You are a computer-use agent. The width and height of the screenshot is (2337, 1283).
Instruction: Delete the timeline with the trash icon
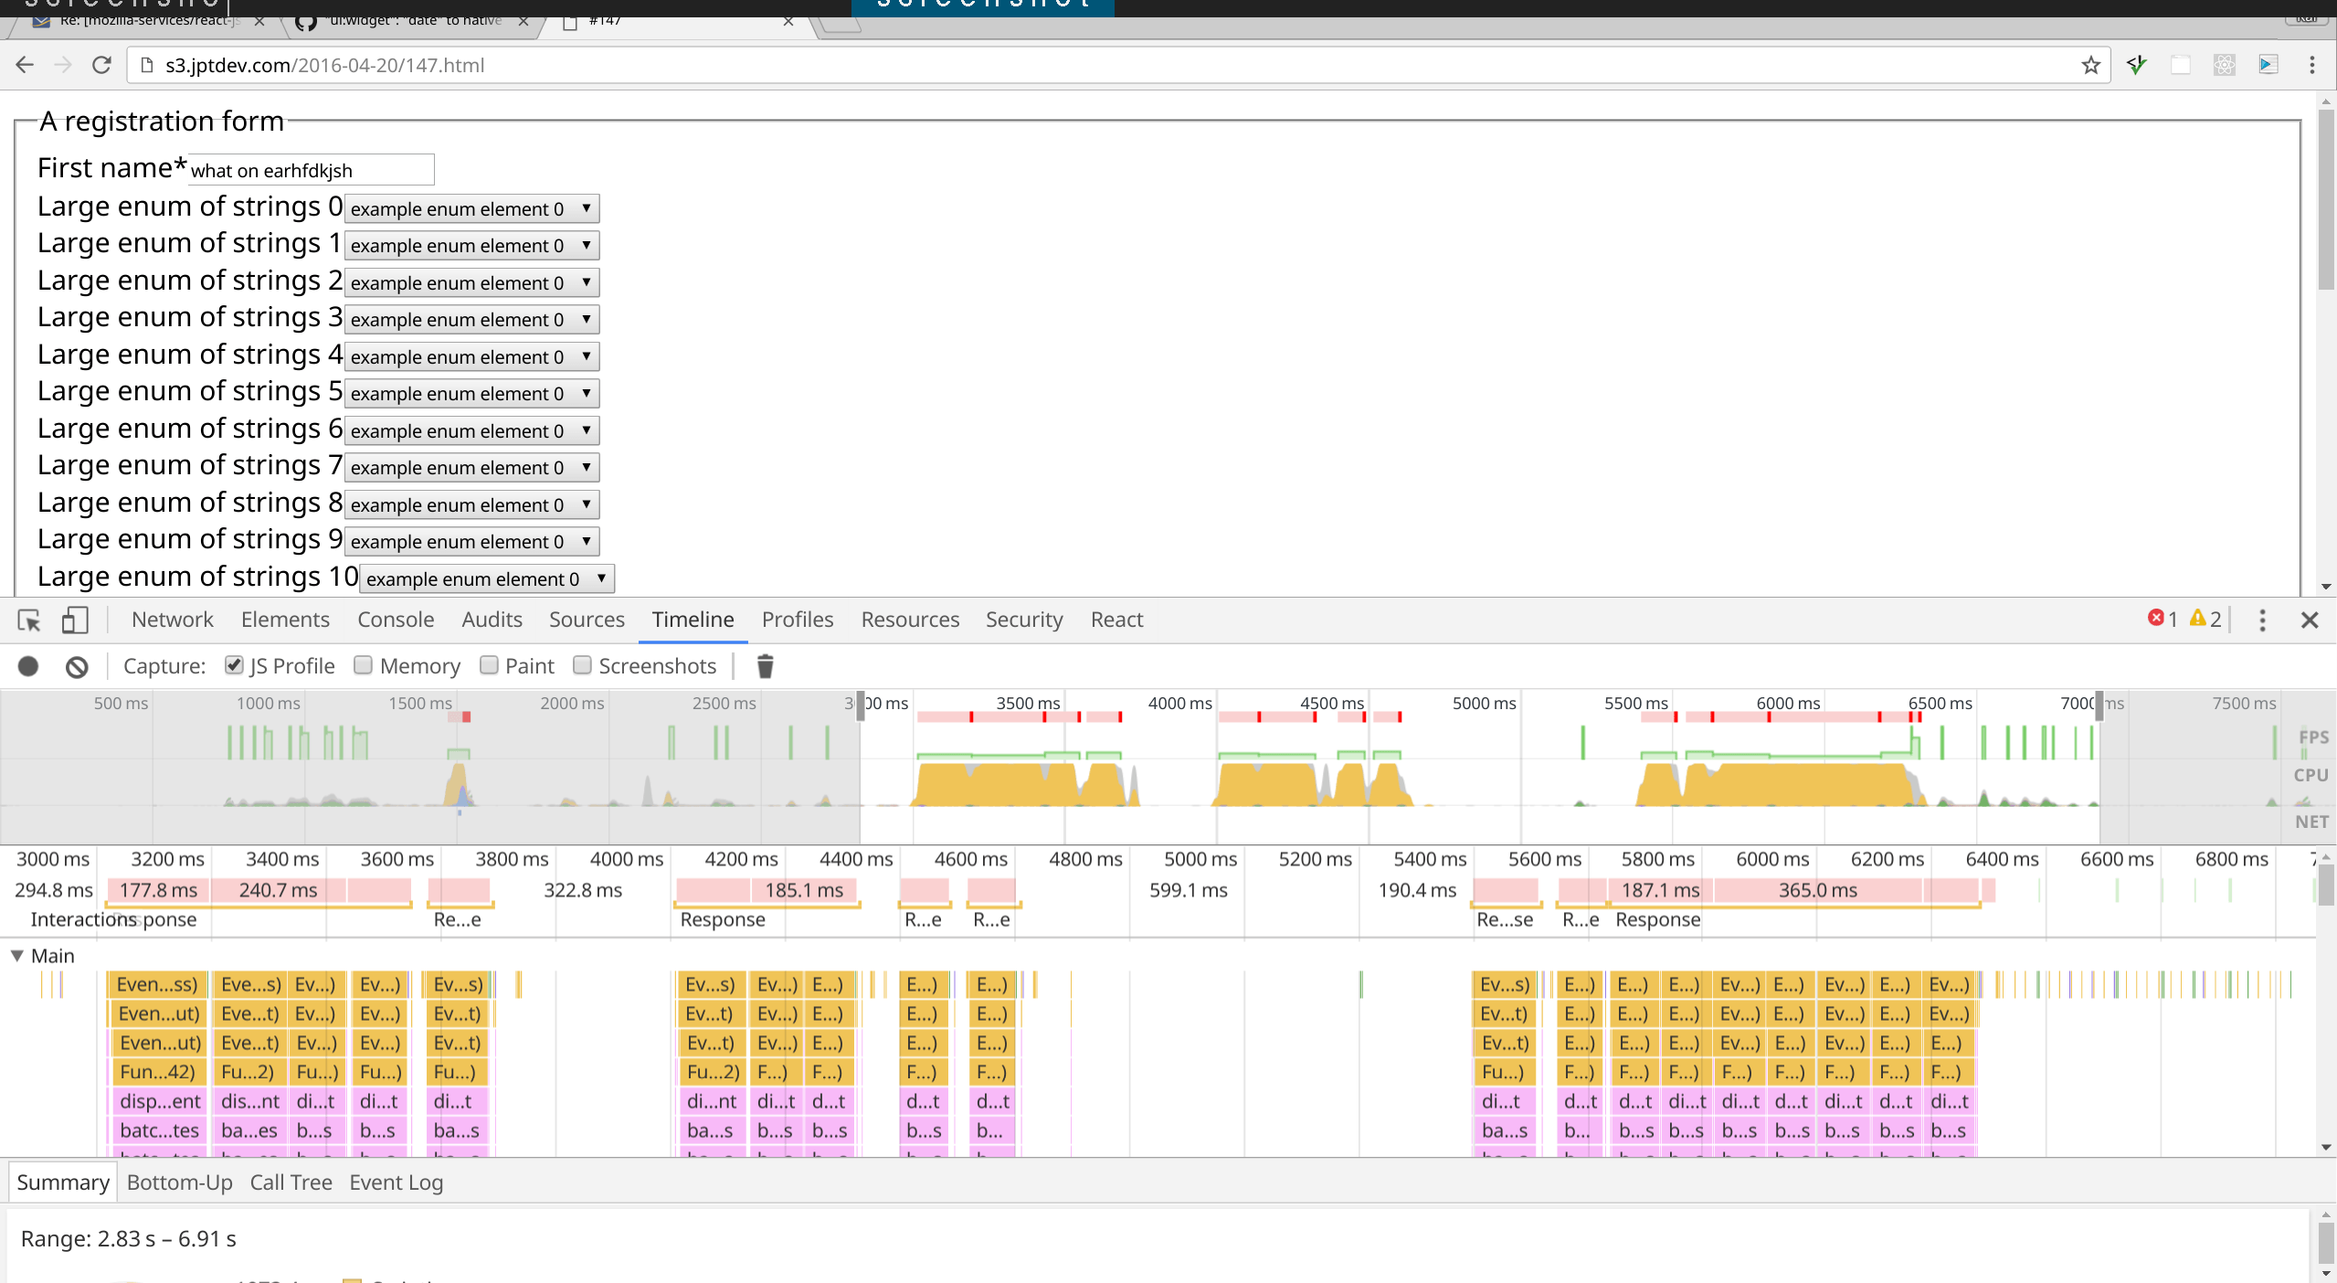pos(764,666)
